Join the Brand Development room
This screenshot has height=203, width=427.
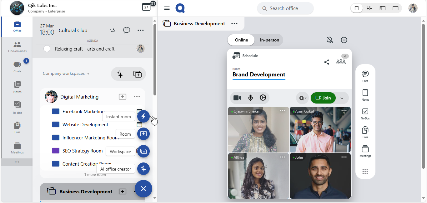coord(323,98)
